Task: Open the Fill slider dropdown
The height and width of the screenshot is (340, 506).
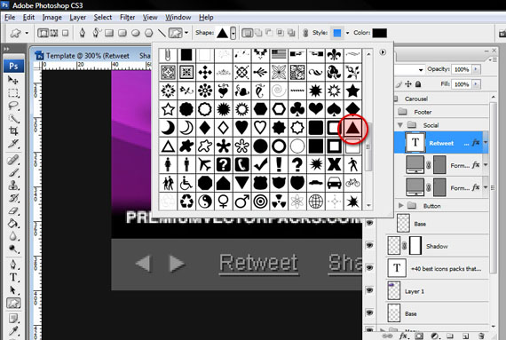Action: pyautogui.click(x=476, y=84)
